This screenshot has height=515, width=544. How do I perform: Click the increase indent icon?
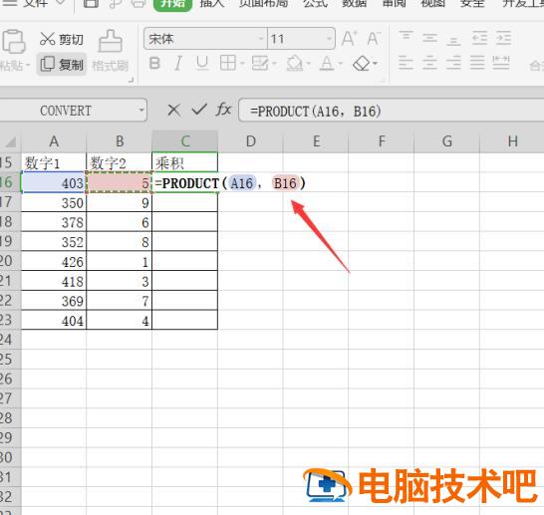[x=503, y=38]
